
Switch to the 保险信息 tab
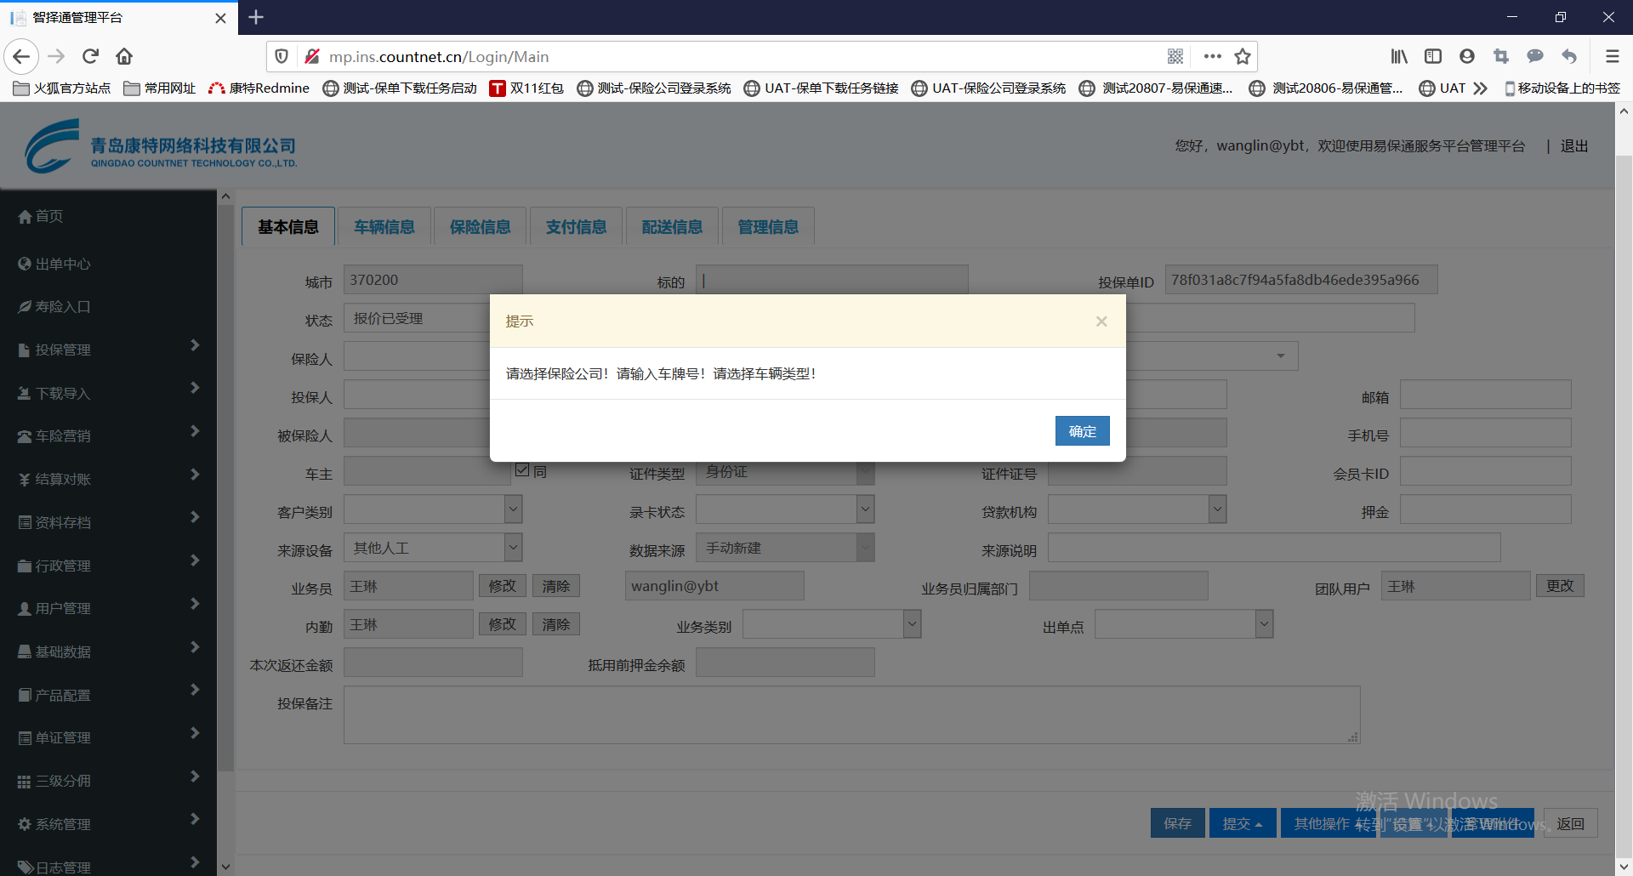coord(481,226)
